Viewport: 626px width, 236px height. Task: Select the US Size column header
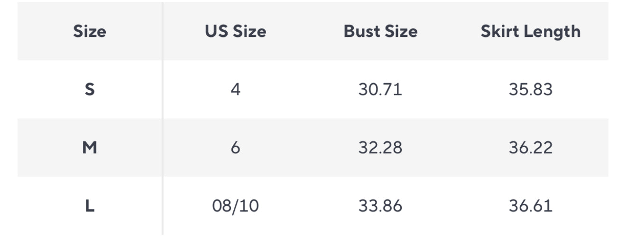point(235,32)
